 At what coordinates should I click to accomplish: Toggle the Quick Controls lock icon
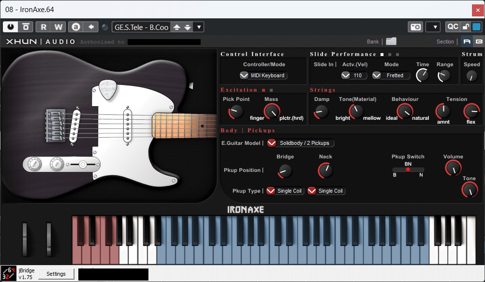tap(466, 27)
